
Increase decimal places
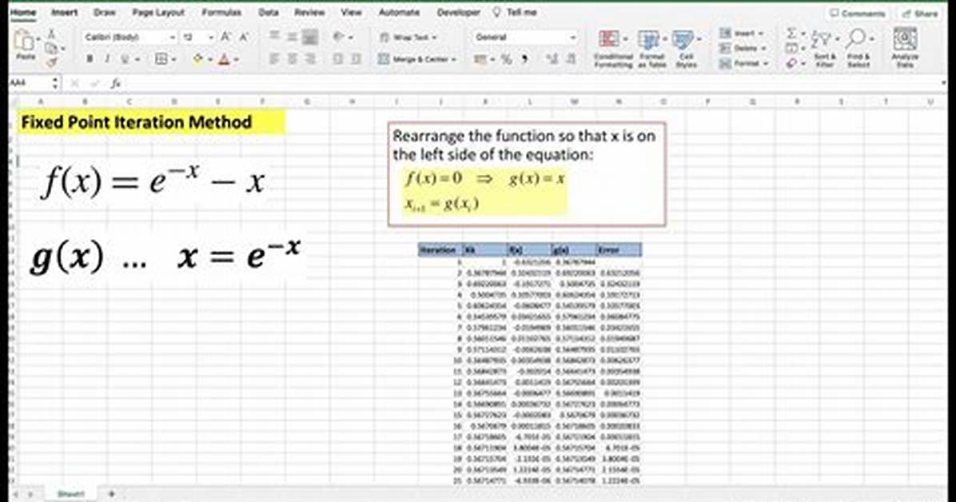pos(552,59)
